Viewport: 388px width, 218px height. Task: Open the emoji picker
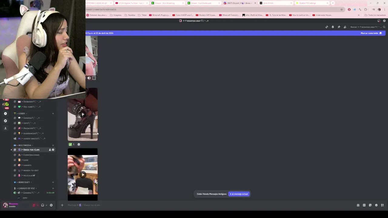[x=376, y=205]
